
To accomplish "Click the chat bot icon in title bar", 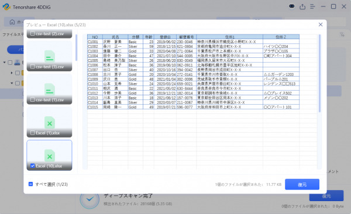I will [x=292, y=6].
